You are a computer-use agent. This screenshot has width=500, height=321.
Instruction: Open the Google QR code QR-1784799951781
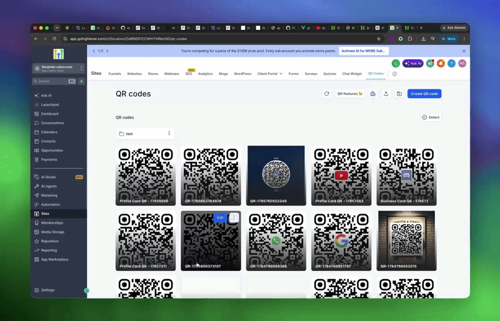[x=341, y=240]
